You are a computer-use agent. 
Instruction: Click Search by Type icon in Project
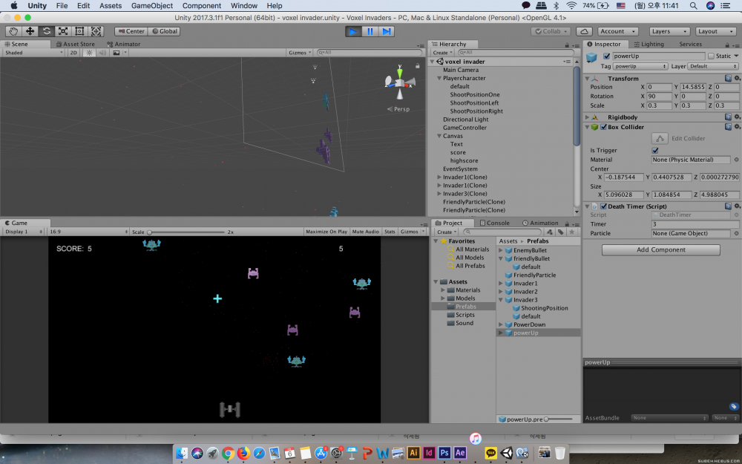tap(550, 232)
